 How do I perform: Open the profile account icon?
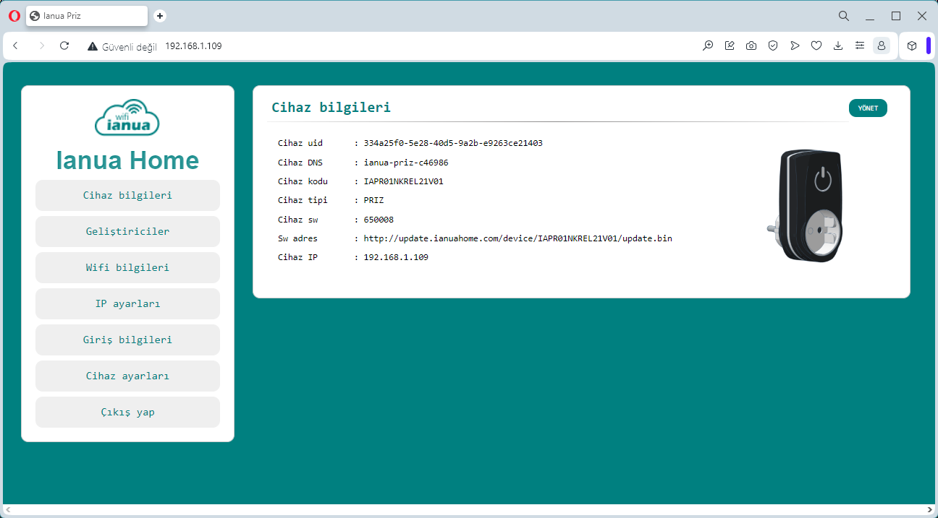882,46
